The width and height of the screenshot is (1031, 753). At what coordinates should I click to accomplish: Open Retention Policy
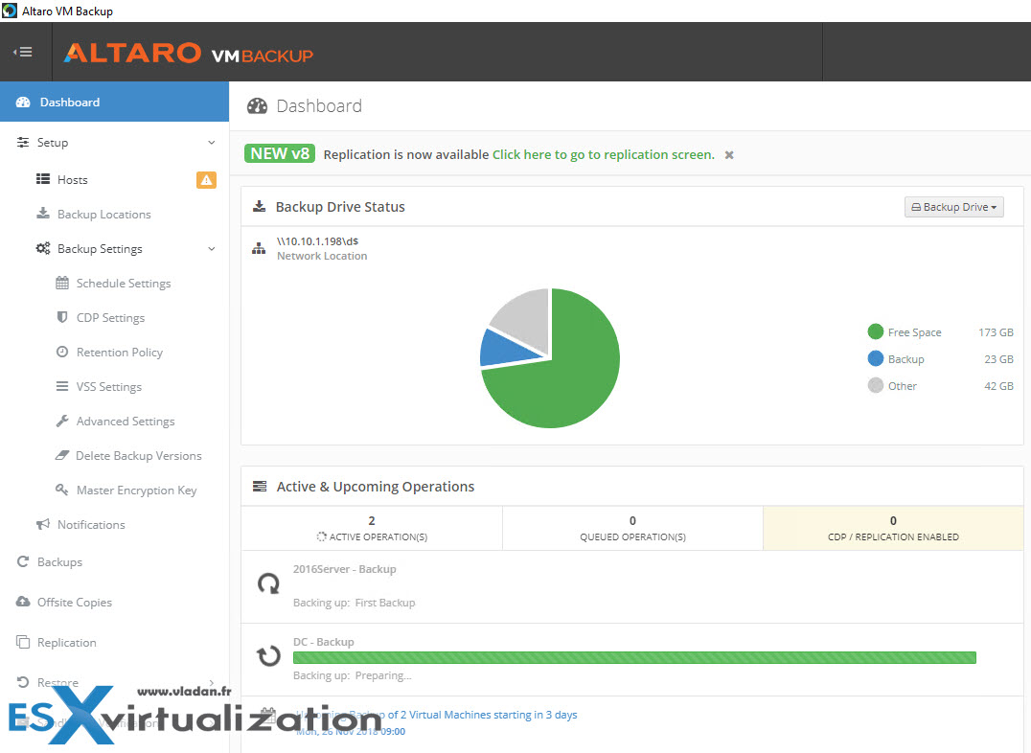tap(120, 353)
